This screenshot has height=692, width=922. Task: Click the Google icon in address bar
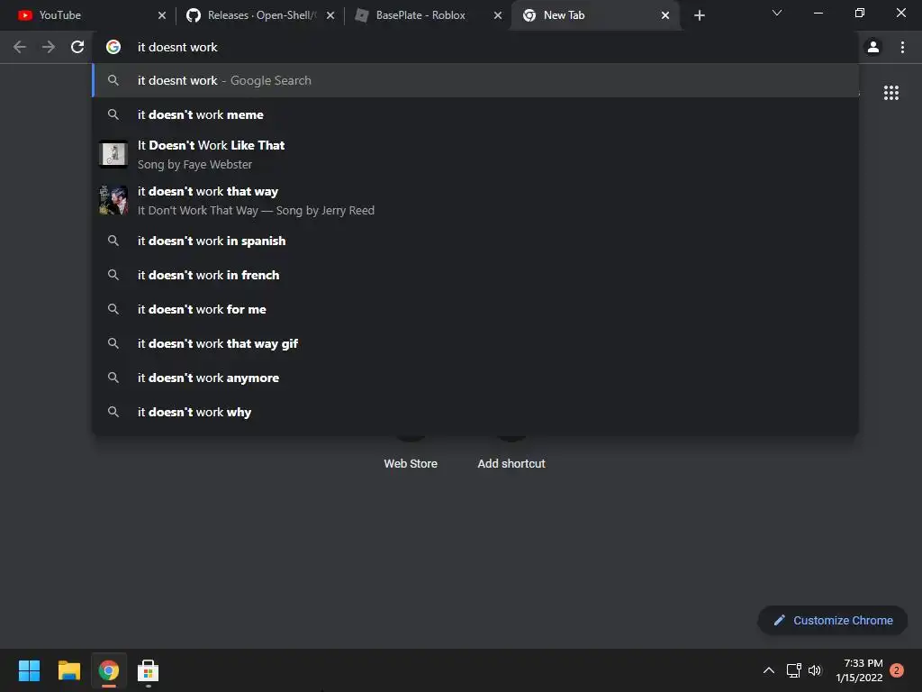pyautogui.click(x=113, y=47)
